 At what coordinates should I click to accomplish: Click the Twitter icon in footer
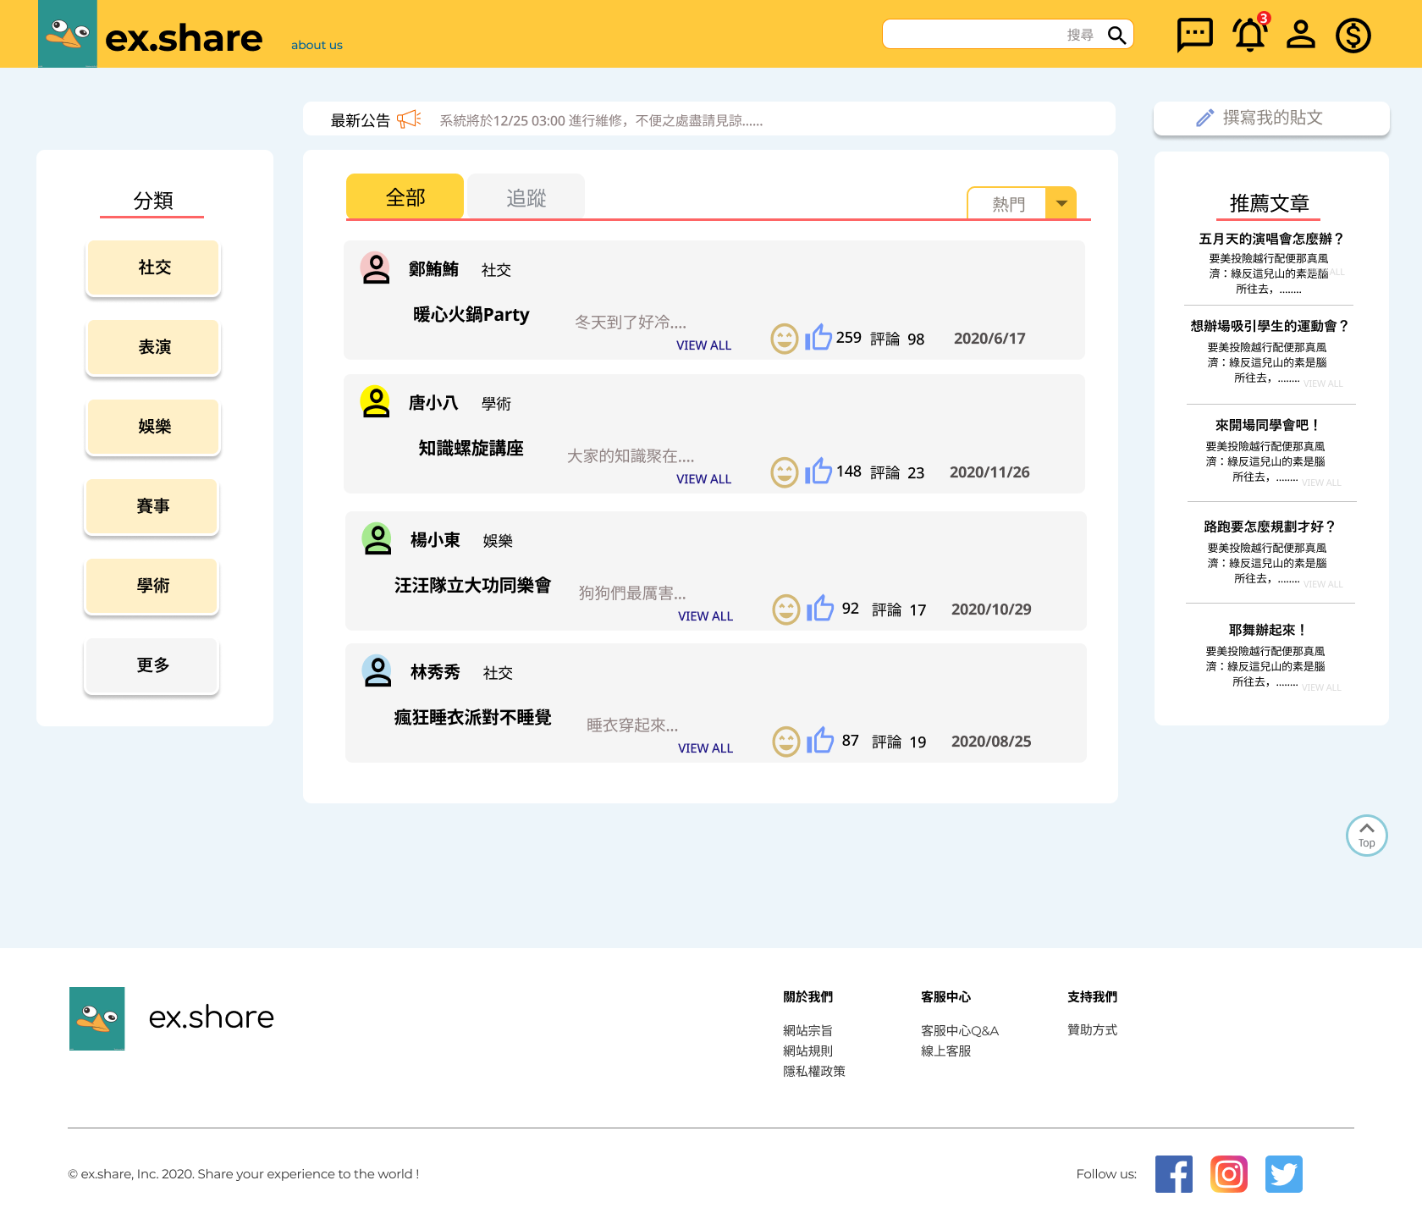tap(1283, 1174)
